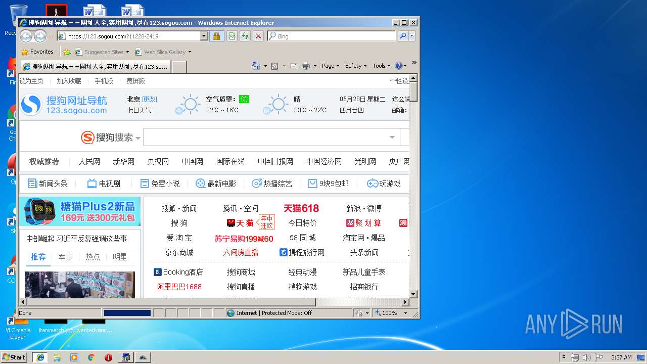Open a new blank tab

pyautogui.click(x=179, y=67)
